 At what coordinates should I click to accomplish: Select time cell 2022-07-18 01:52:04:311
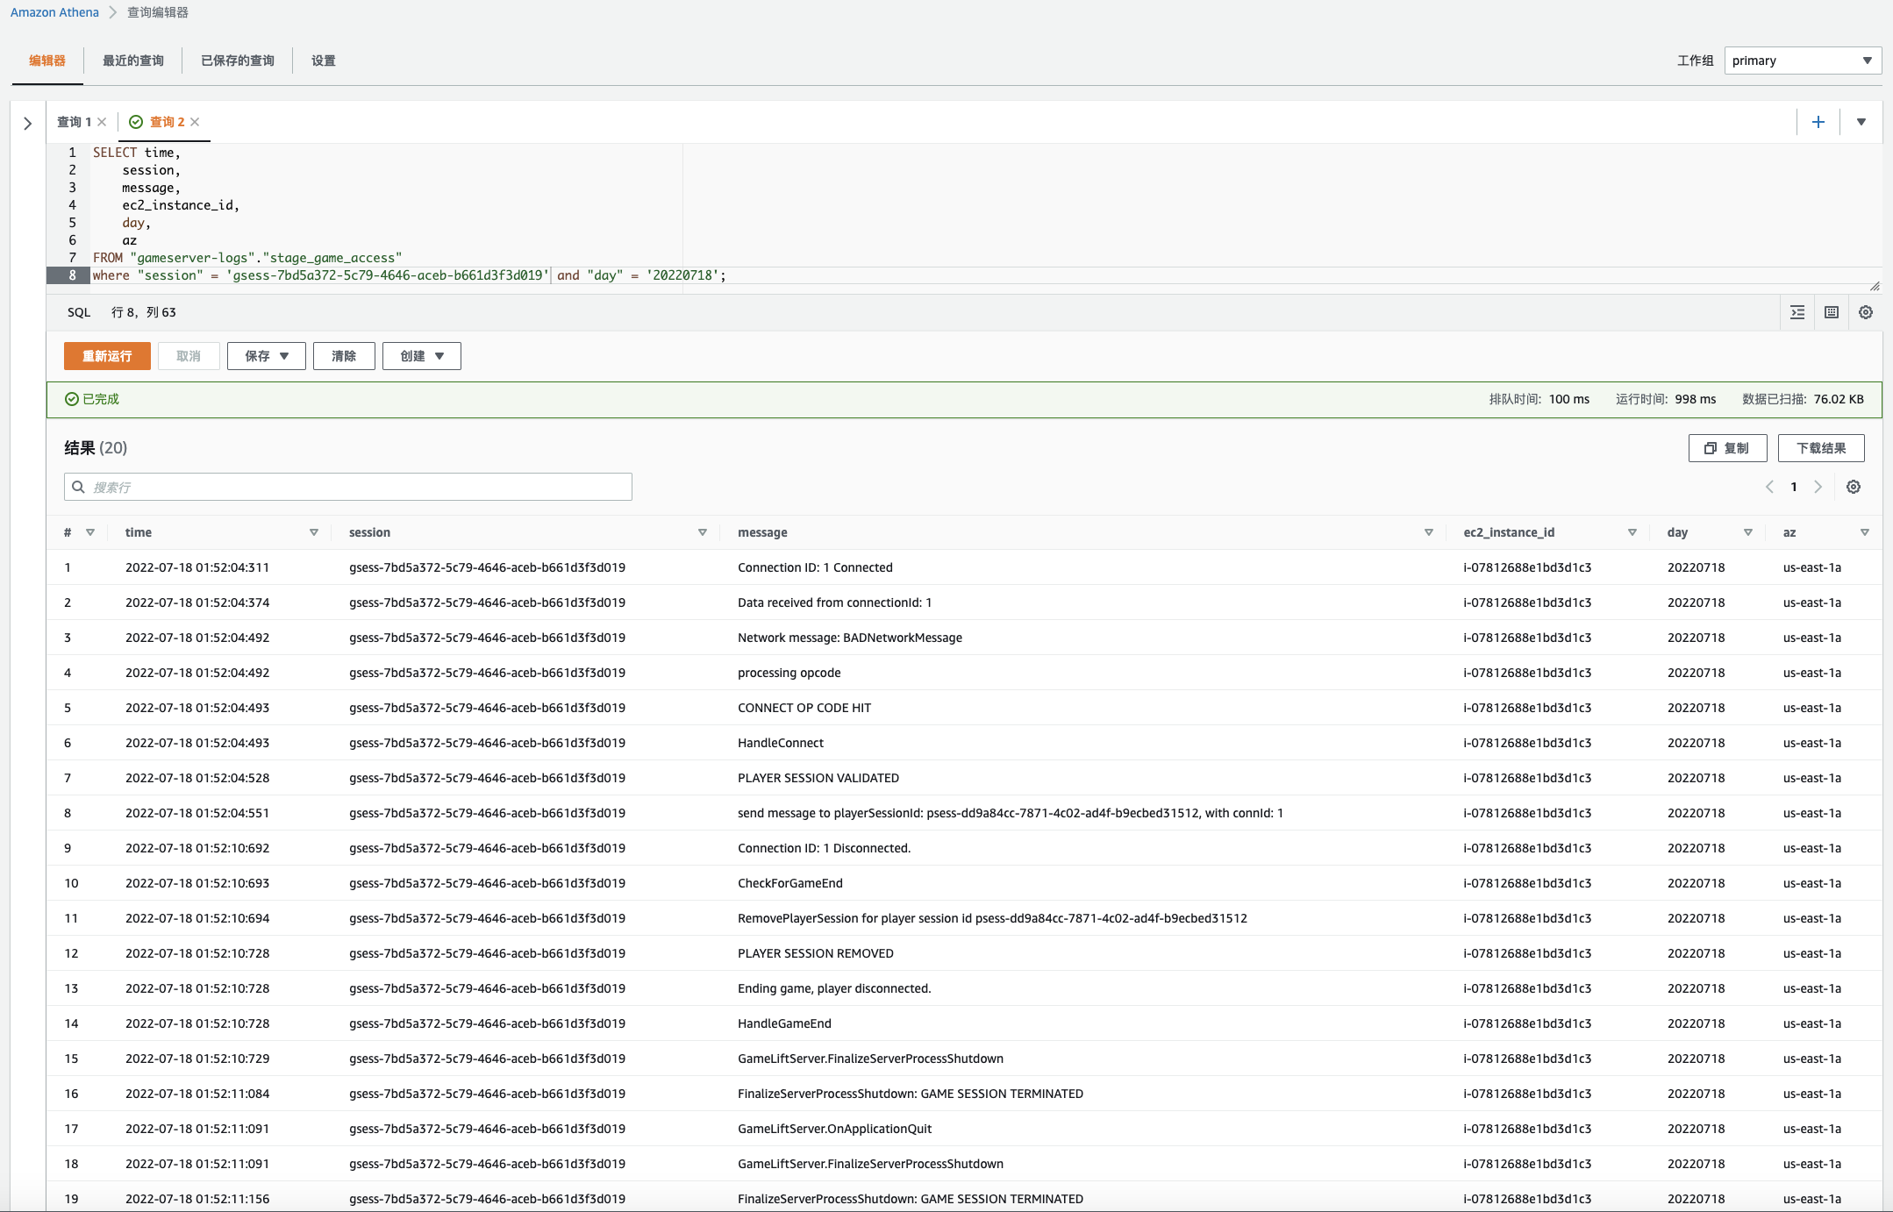point(197,567)
